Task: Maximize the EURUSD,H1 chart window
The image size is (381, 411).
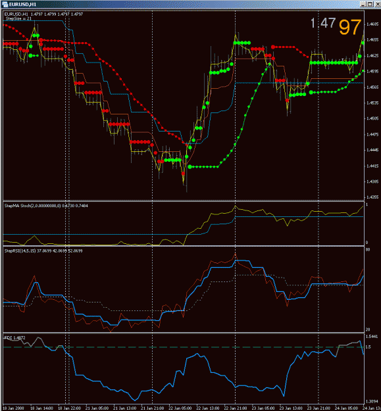Action: pyautogui.click(x=370, y=4)
